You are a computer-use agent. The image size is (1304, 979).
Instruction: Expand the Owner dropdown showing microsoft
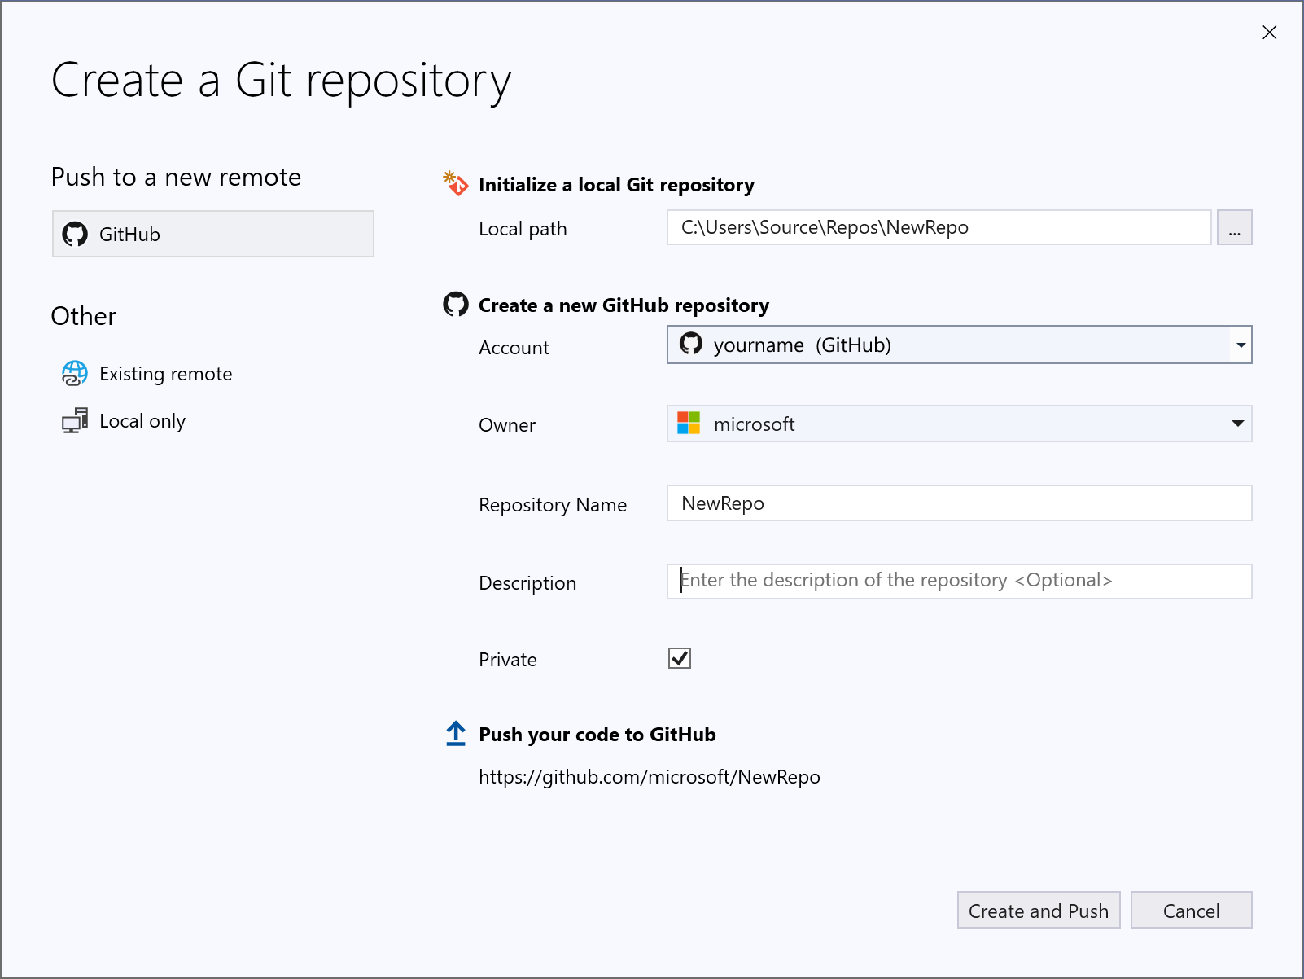click(1238, 424)
